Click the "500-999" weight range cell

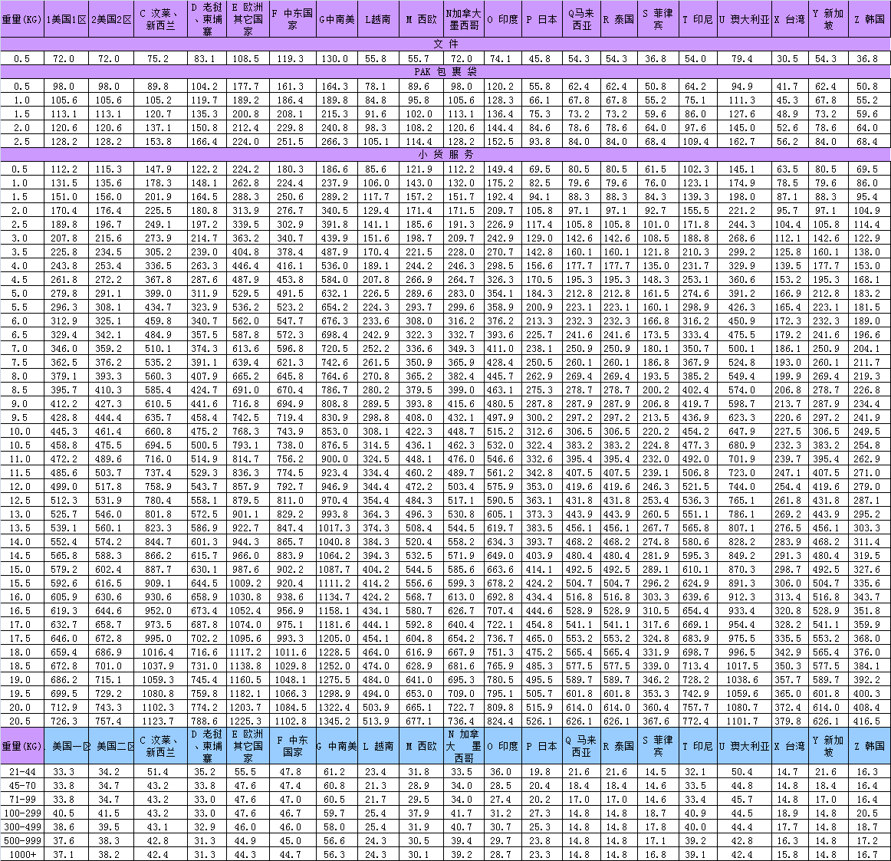22,840
